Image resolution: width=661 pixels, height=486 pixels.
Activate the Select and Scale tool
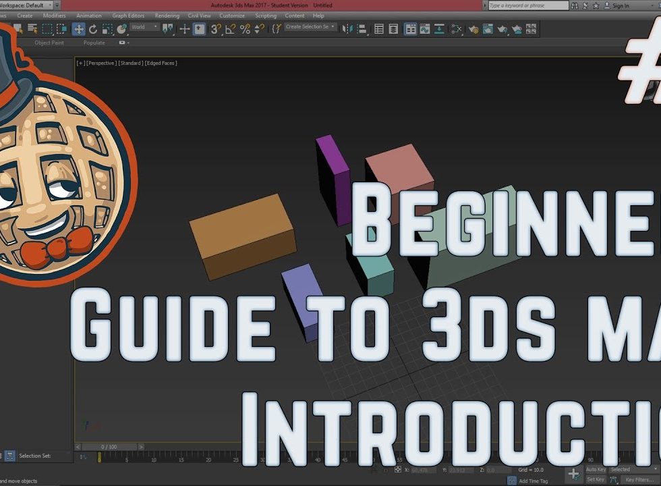(107, 29)
